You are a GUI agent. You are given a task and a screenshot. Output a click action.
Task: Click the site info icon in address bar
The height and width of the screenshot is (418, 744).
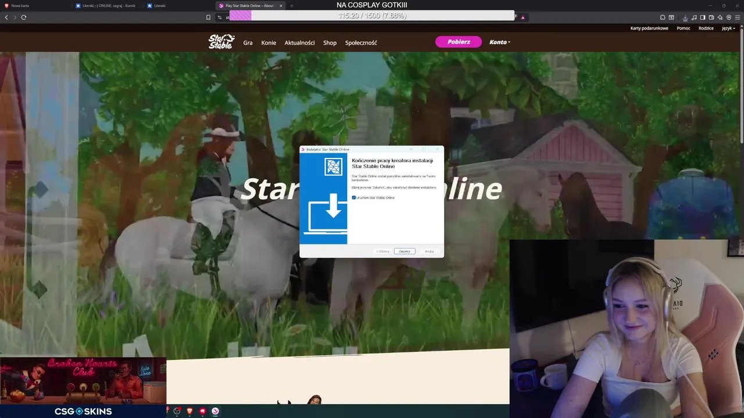coord(220,17)
